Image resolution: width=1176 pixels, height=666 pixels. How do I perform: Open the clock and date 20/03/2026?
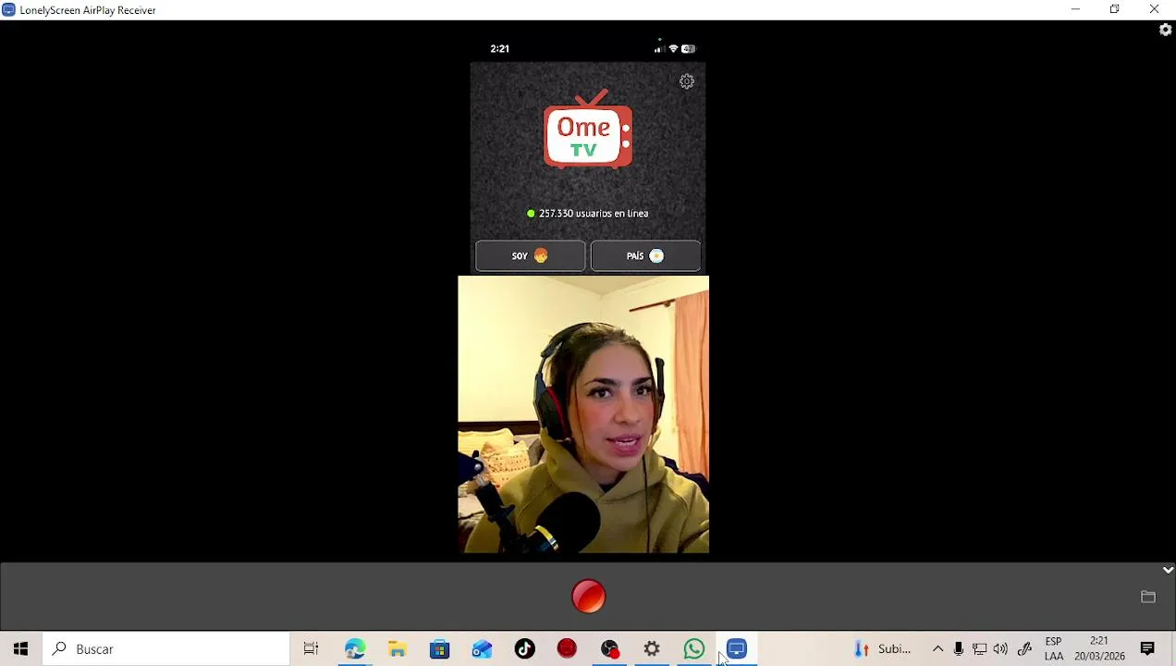[1099, 649]
